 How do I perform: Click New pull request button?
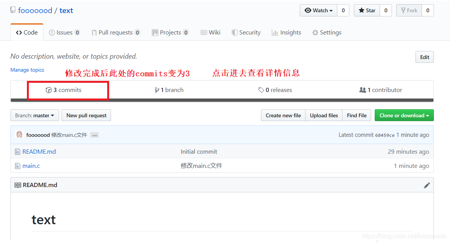pyautogui.click(x=86, y=115)
